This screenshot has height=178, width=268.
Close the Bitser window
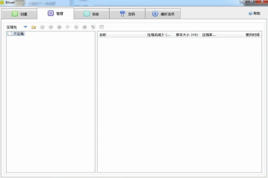coord(262,1)
